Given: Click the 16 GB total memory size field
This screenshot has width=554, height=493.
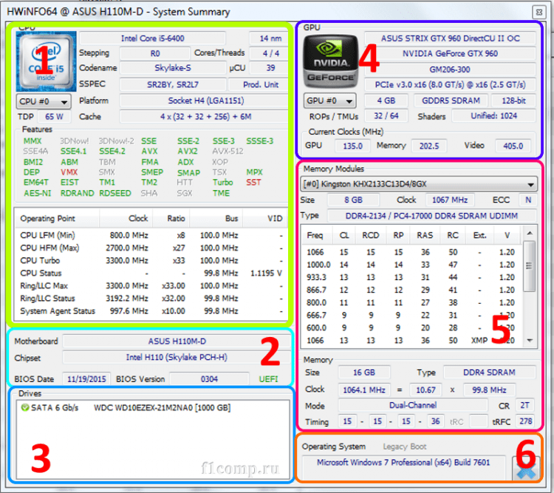Looking at the screenshot, I should coord(364,373).
